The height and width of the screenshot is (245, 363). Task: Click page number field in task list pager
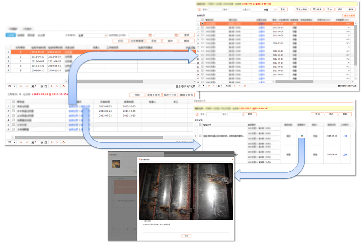(x=37, y=86)
